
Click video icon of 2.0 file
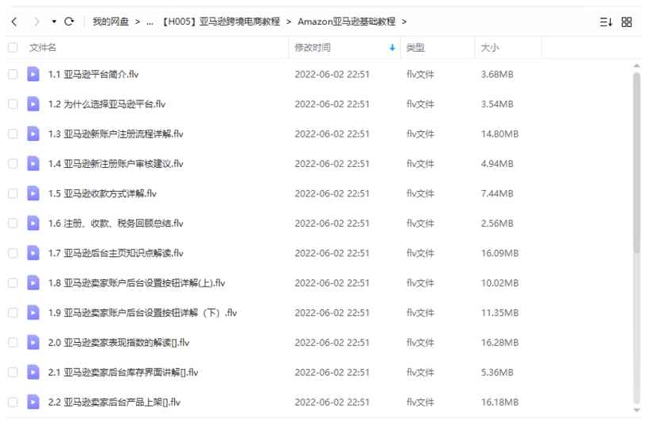click(33, 342)
